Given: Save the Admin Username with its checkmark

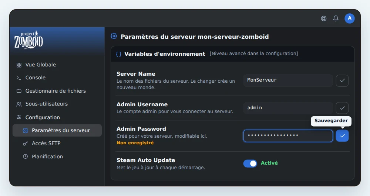Looking at the screenshot, I should (x=342, y=108).
